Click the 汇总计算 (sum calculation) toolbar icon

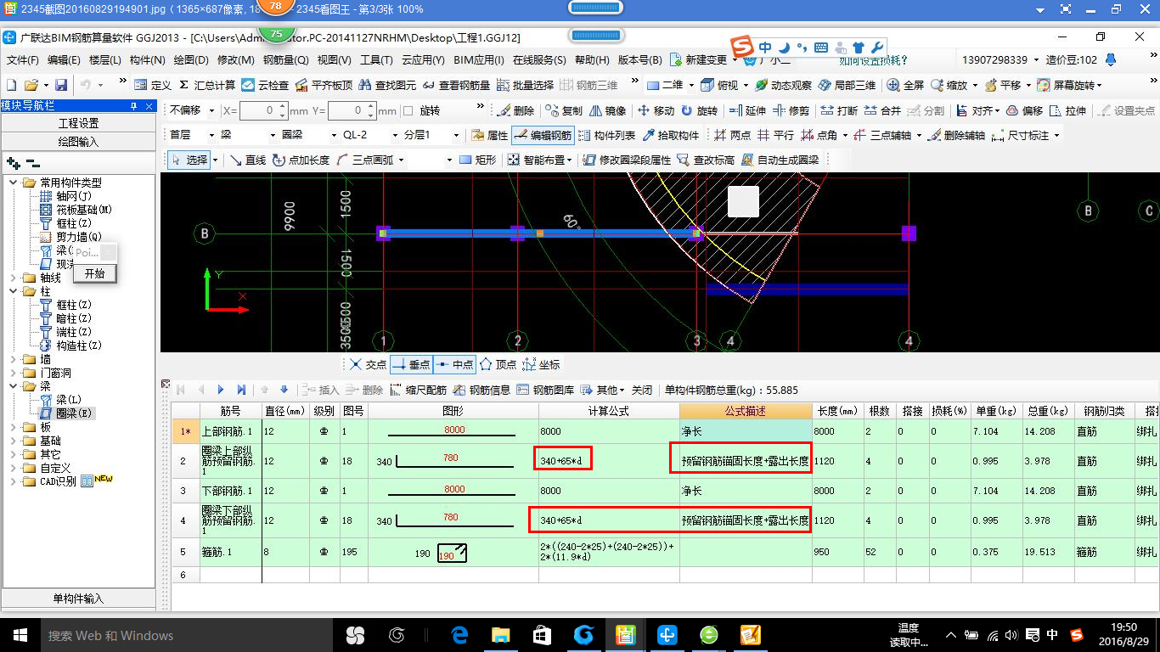tap(208, 86)
